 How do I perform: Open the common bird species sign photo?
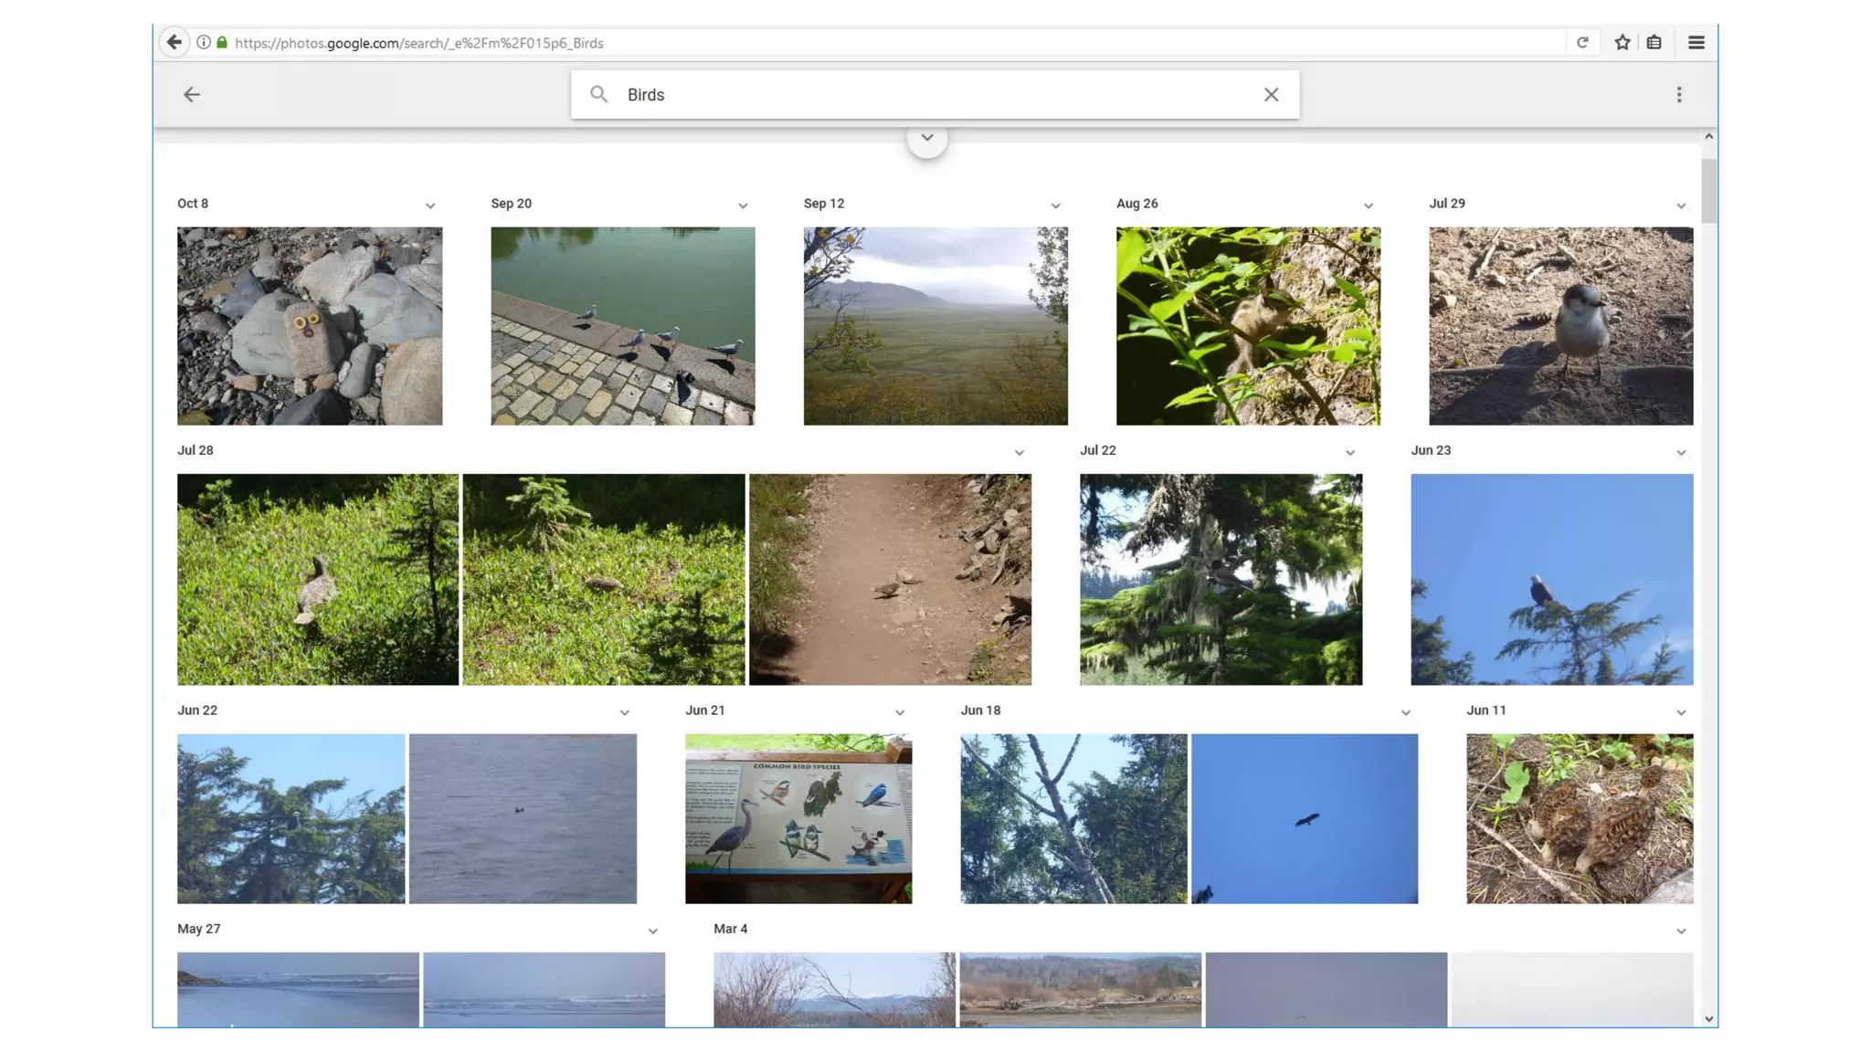tap(798, 818)
